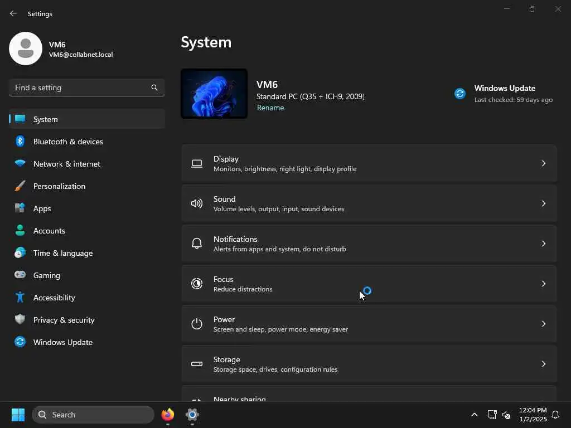Expand Focus settings chevron
The height and width of the screenshot is (428, 571).
pyautogui.click(x=543, y=284)
